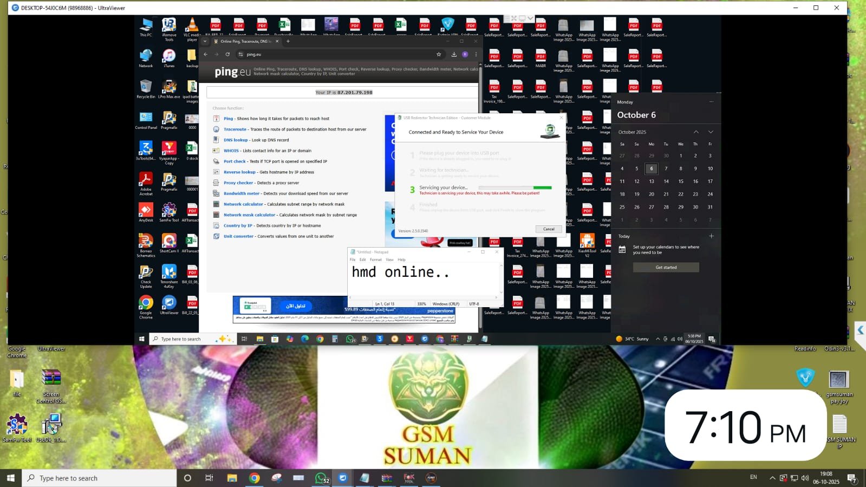The width and height of the screenshot is (866, 487).
Task: Select October 15 in the calendar
Action: (x=681, y=181)
